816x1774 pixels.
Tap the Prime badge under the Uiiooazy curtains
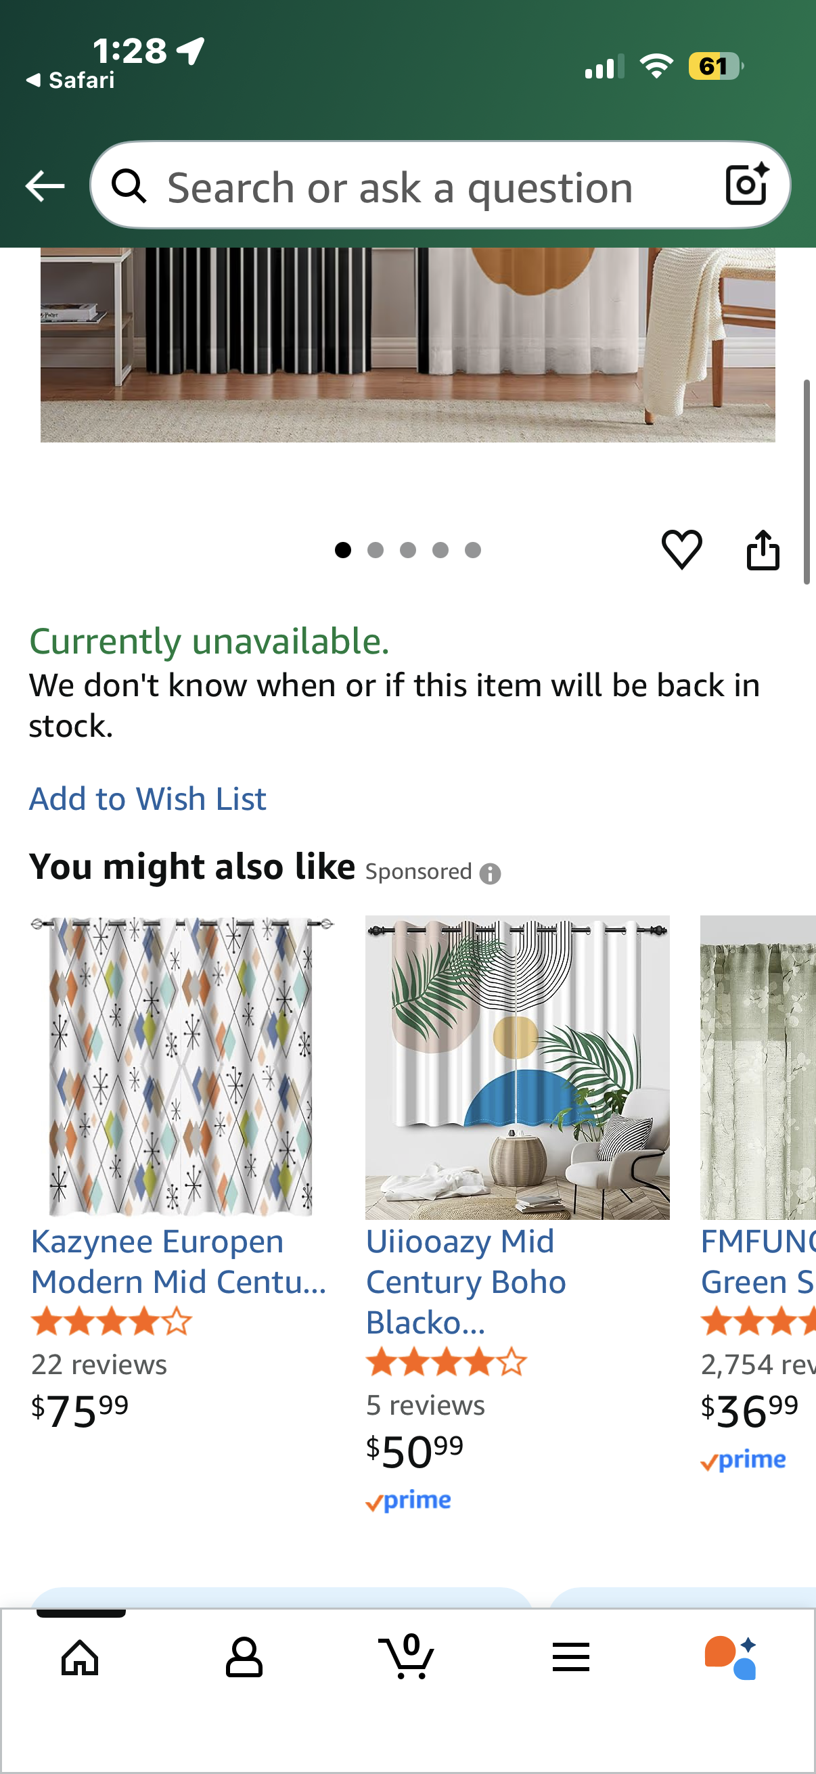point(409,1499)
